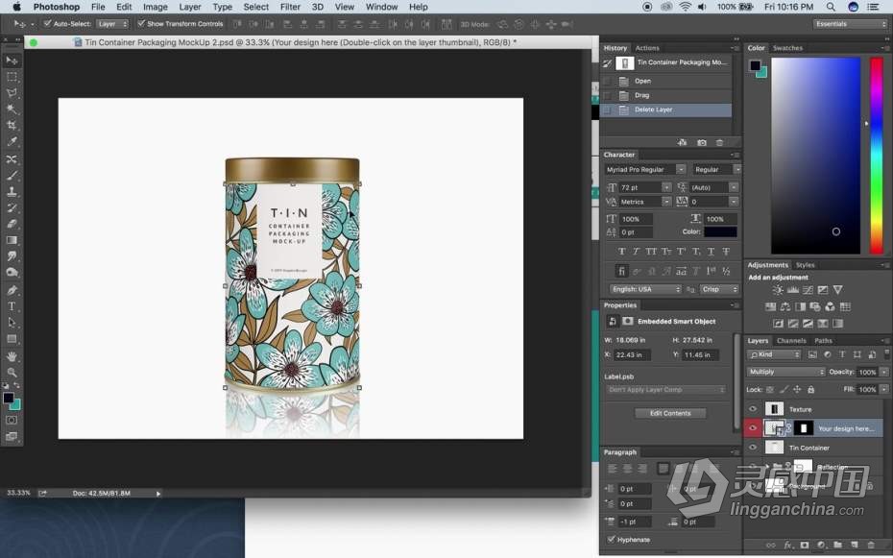Choose the Path Selection tool
The height and width of the screenshot is (558, 893).
12,323
